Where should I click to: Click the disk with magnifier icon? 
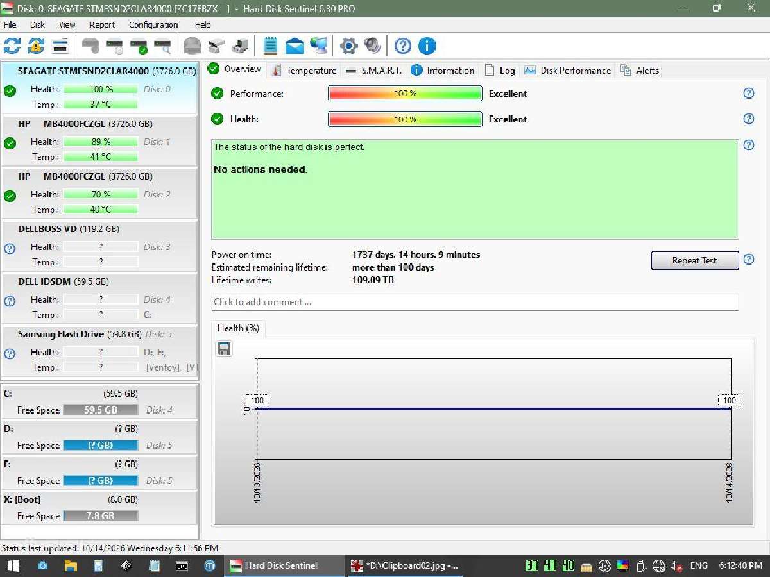[x=163, y=46]
